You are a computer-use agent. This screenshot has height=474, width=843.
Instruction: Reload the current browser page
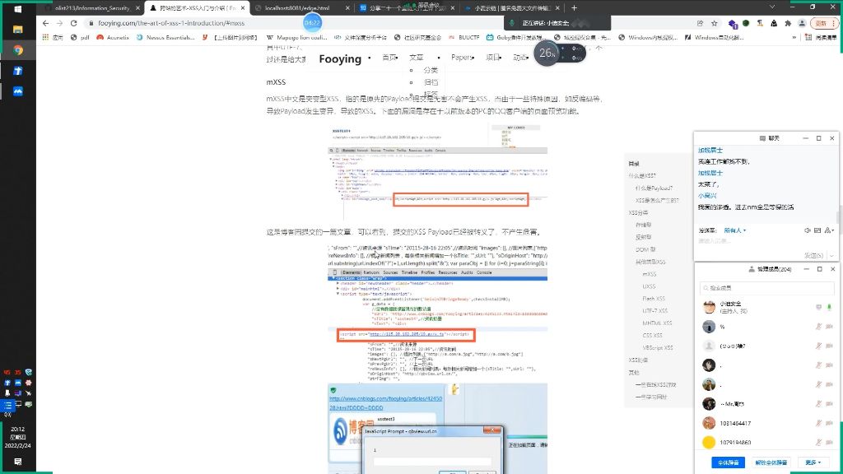73,23
